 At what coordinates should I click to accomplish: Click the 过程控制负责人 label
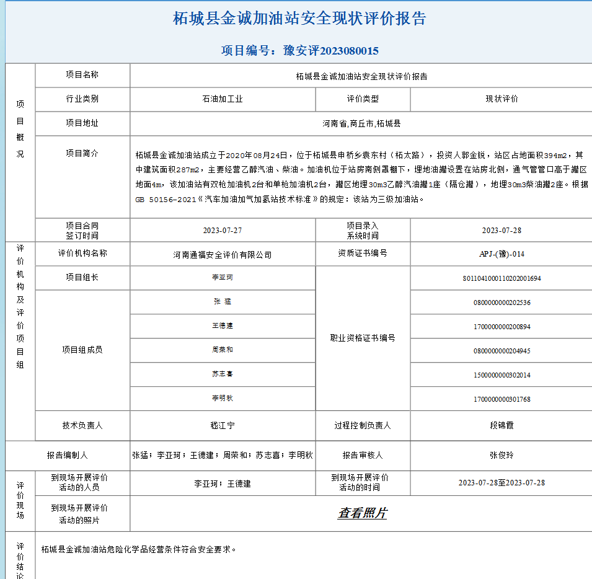pyautogui.click(x=363, y=425)
